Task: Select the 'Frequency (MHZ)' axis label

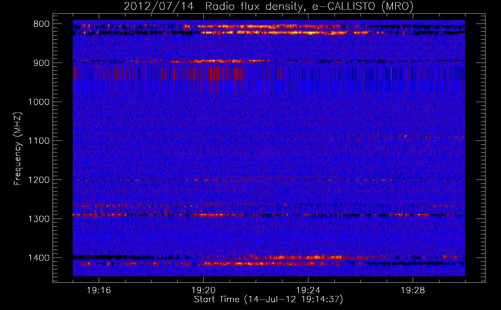Action: point(18,149)
